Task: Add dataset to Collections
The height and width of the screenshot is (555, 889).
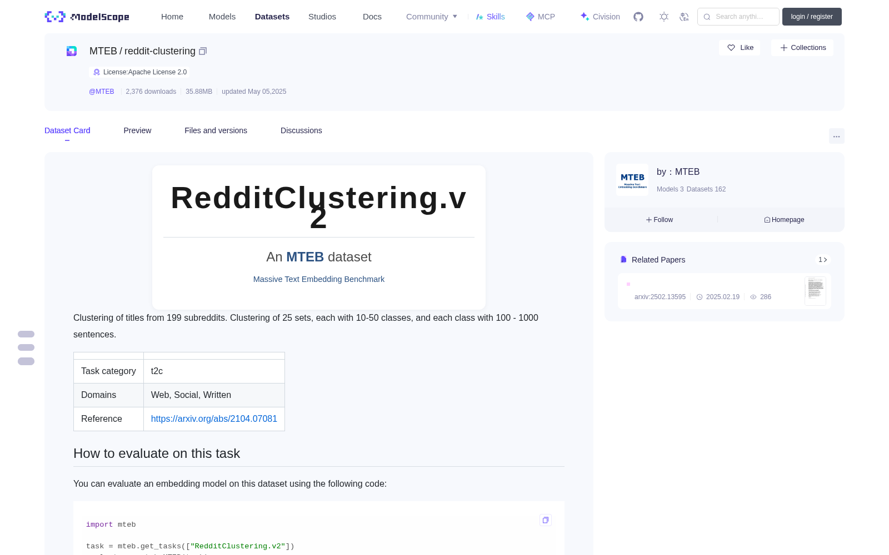Action: tap(802, 48)
